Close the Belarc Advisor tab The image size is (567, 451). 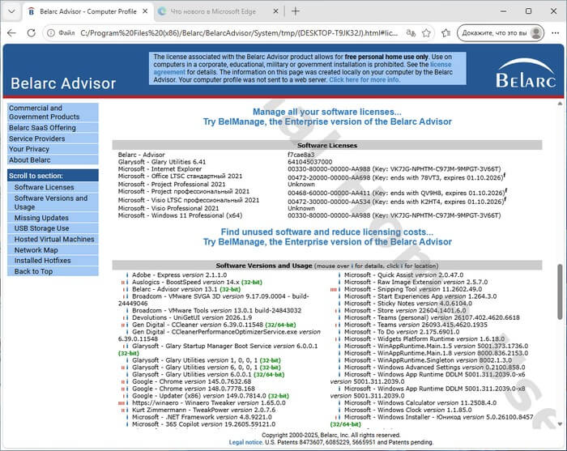tap(145, 11)
